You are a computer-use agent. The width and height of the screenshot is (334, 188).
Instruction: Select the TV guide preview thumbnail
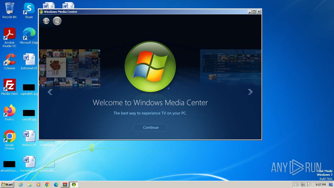pos(231,68)
